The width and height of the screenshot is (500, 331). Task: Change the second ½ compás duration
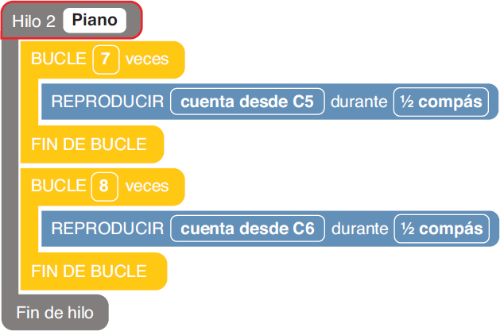click(x=442, y=229)
